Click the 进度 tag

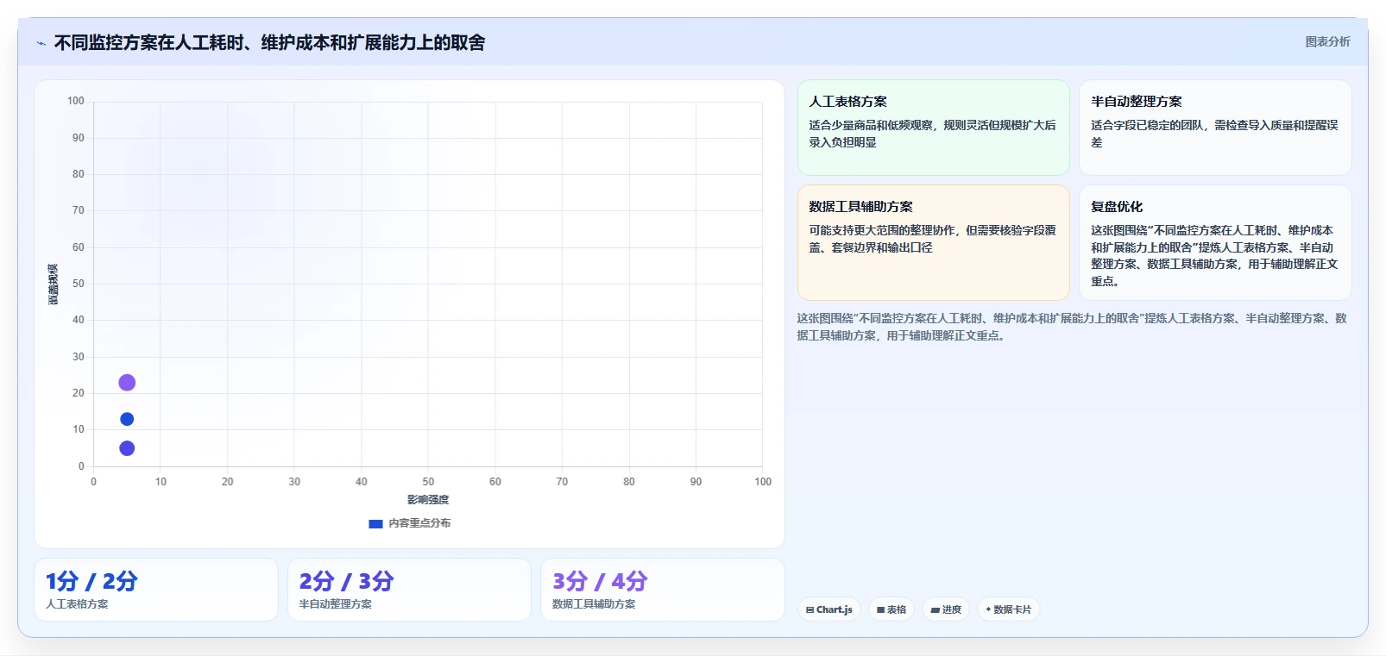pos(946,609)
